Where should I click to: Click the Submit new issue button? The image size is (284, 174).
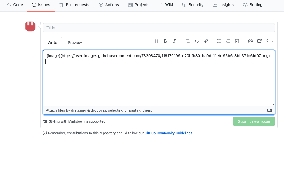tap(254, 121)
